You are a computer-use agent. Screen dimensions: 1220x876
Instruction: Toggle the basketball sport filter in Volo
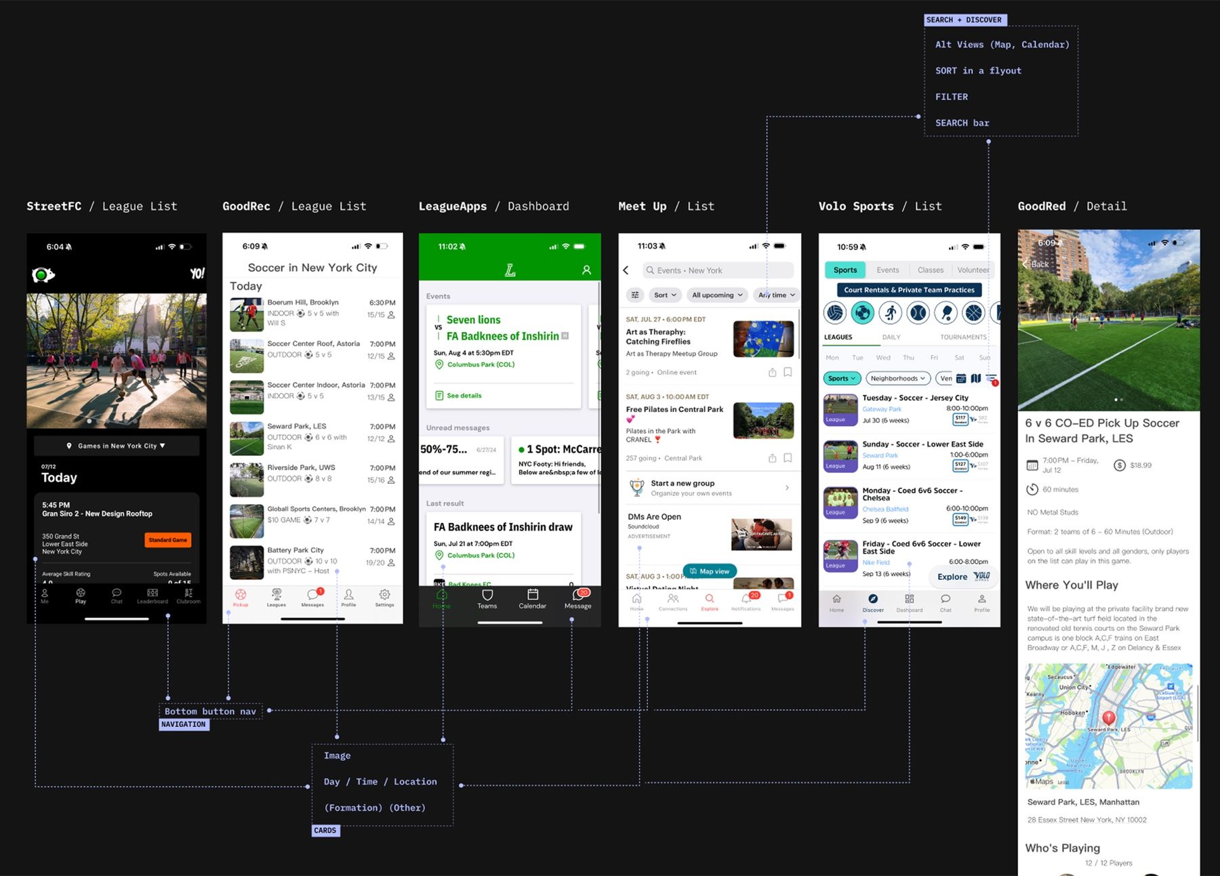pos(973,312)
